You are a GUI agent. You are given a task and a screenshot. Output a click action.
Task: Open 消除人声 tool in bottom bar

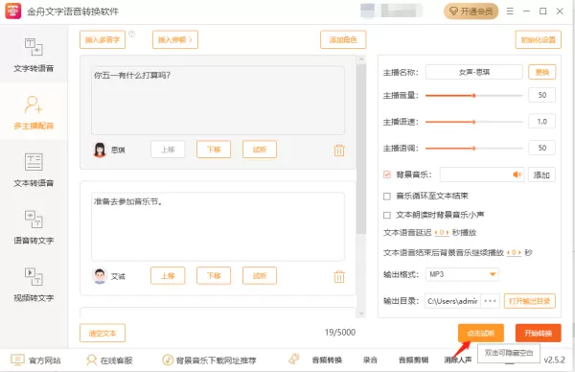(458, 360)
